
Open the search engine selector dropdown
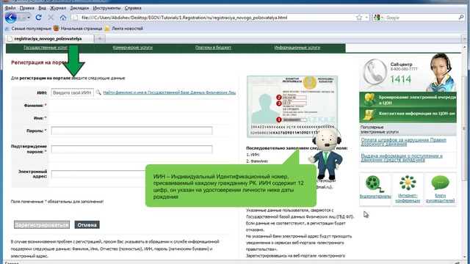[382, 18]
